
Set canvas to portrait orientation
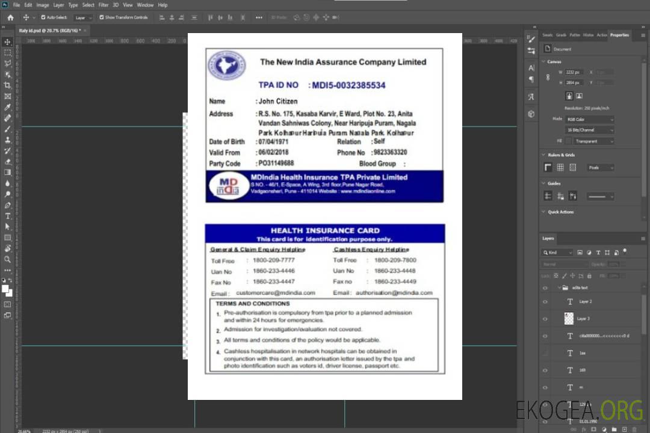pos(569,96)
